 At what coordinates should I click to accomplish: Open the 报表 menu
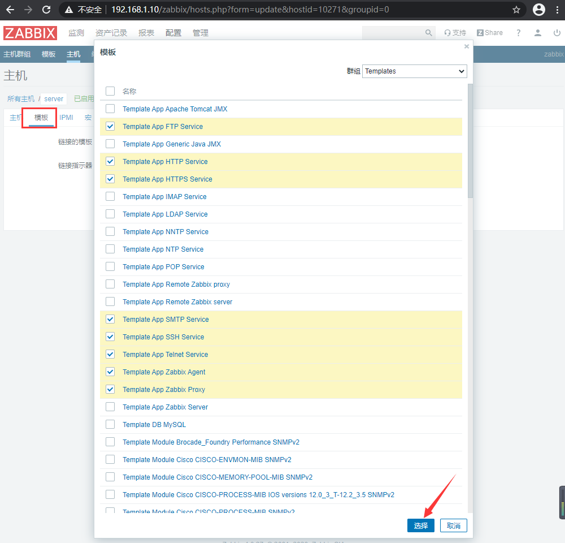(146, 33)
